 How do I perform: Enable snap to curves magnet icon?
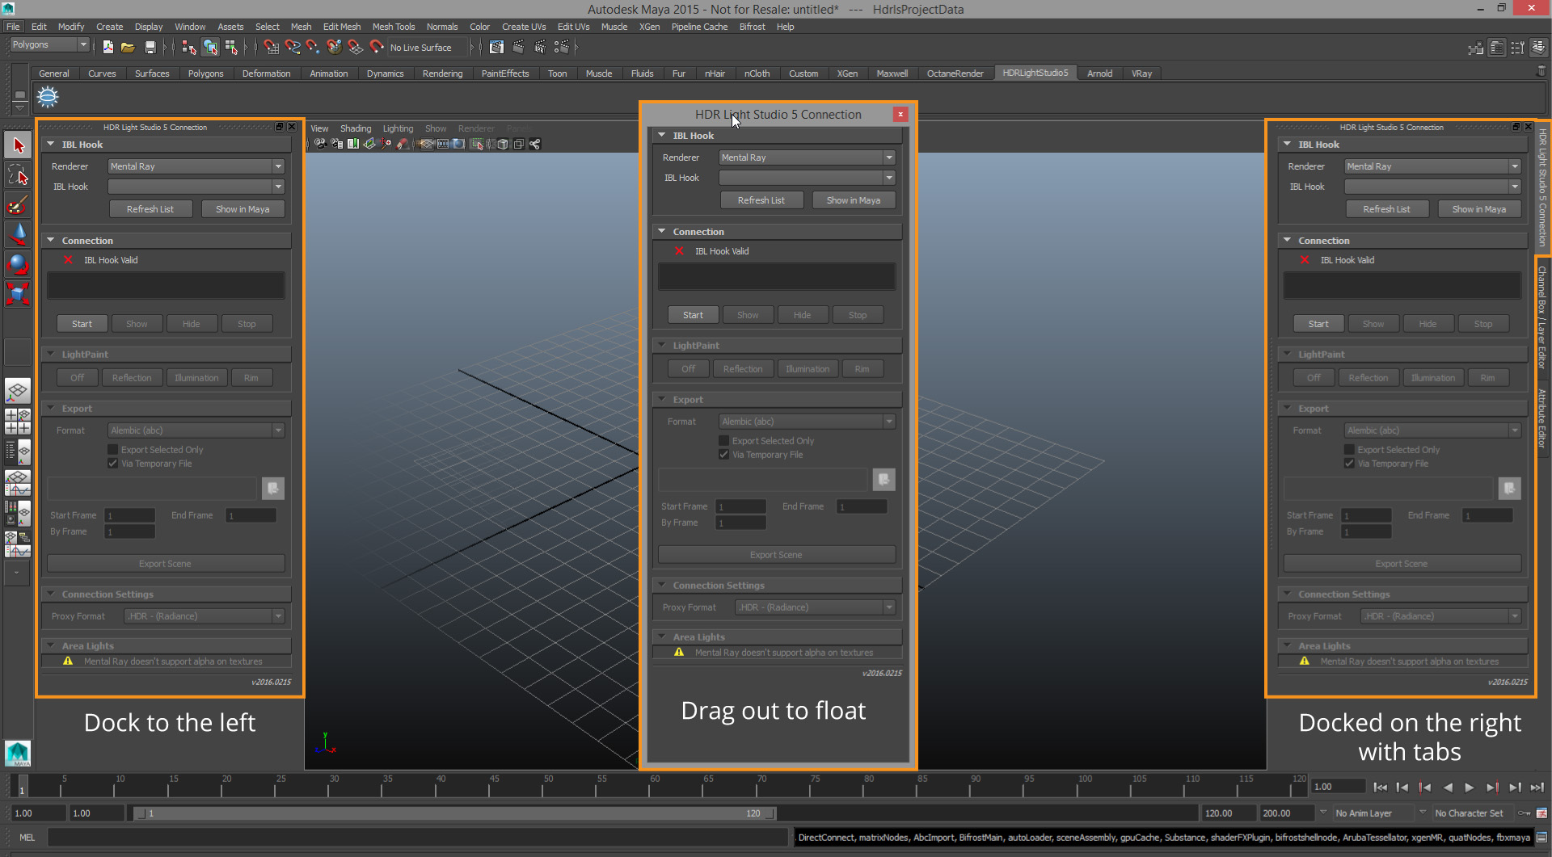coord(293,48)
